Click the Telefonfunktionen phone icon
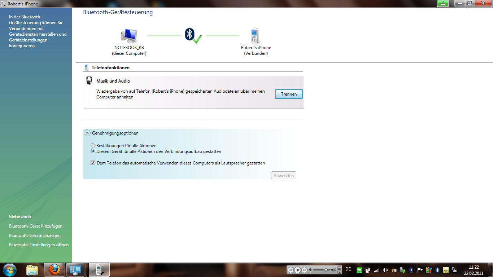 pos(86,67)
